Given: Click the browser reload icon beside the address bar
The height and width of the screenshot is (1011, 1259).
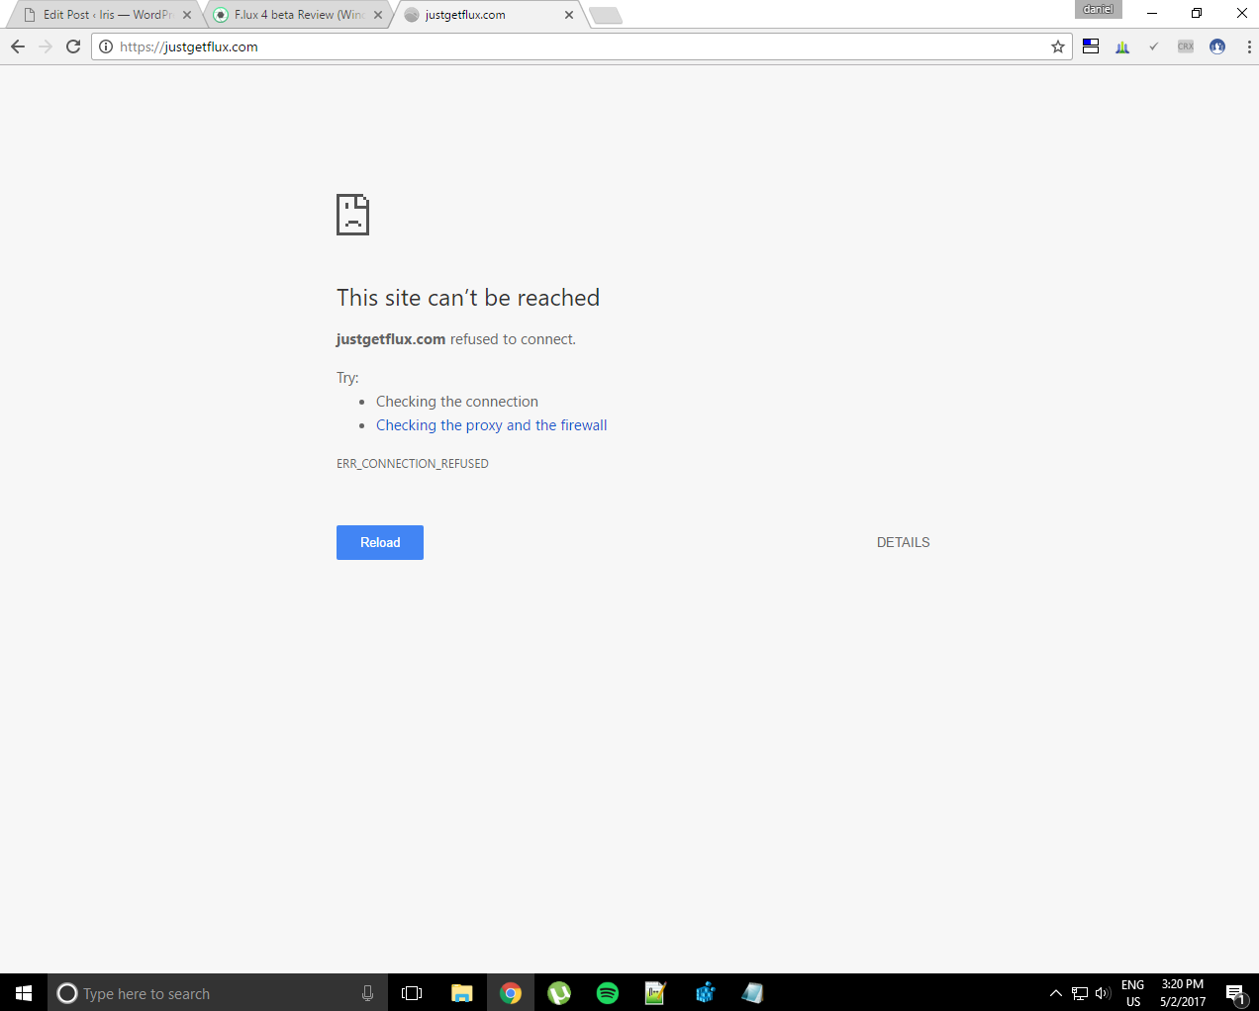Looking at the screenshot, I should 73,46.
